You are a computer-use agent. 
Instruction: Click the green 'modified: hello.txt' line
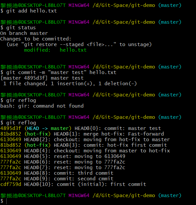[x=55, y=50]
